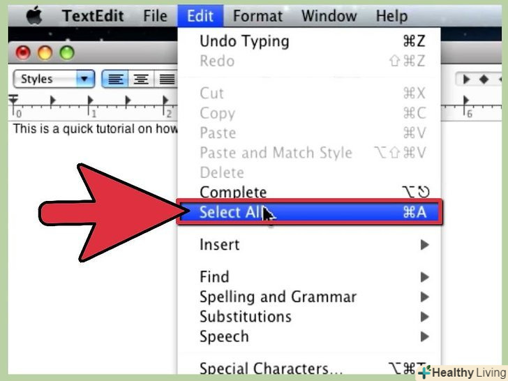
Task: Select the justify text icon
Action: click(x=167, y=79)
